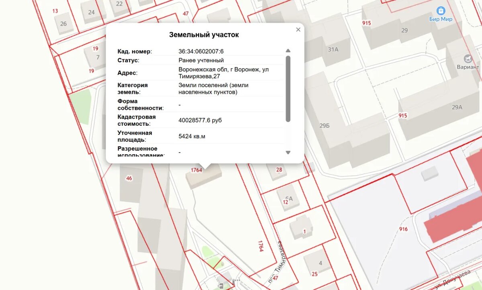Click parcel label 1764 below the popup

[196, 170]
